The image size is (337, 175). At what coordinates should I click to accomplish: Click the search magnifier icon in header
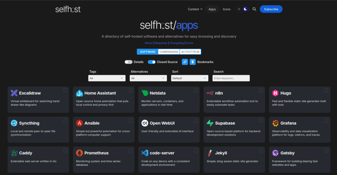(x=254, y=9)
